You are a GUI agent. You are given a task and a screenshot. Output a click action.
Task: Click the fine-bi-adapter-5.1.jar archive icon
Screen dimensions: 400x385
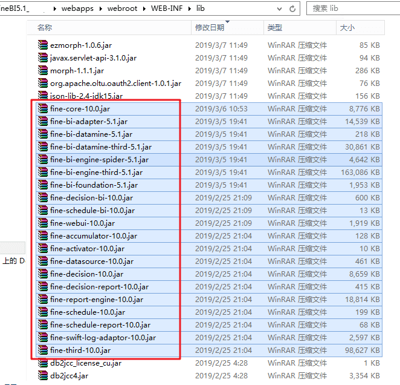pyautogui.click(x=43, y=122)
